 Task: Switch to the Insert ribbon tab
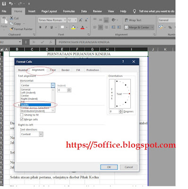[x=32, y=11]
